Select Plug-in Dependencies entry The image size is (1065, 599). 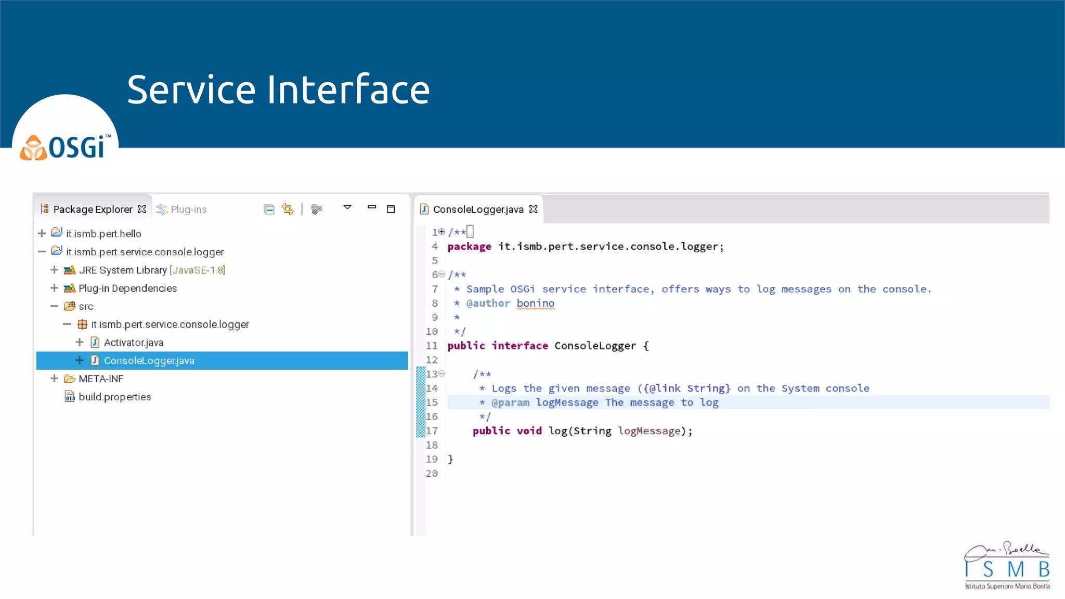click(x=127, y=288)
